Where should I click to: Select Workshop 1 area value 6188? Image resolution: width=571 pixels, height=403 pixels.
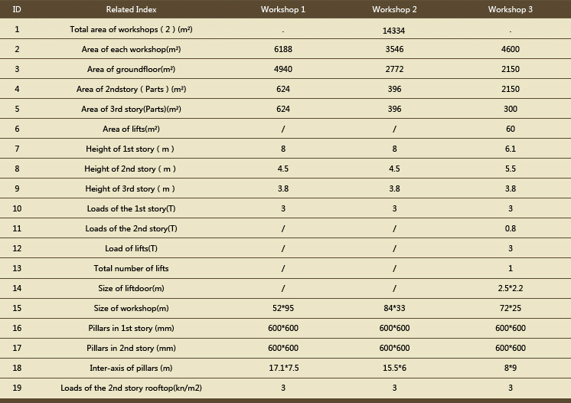[x=283, y=49]
